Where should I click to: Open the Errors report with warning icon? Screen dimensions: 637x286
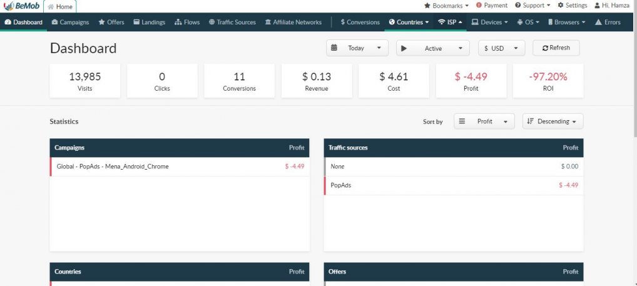click(x=608, y=23)
